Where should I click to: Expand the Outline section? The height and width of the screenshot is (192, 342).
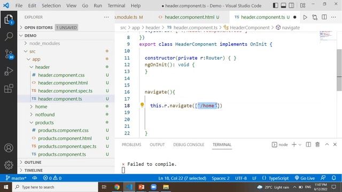tap(66, 162)
